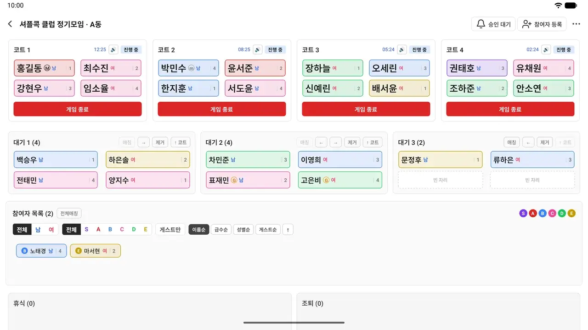End the game on 코트 3
Image resolution: width=588 pixels, height=330 pixels.
[x=366, y=109]
